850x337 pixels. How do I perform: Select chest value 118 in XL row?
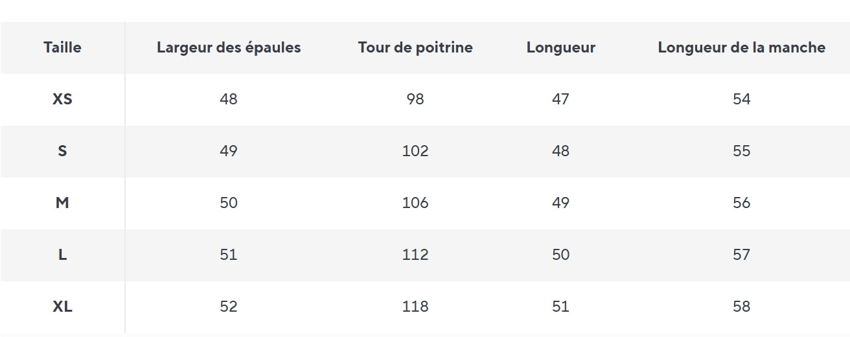(x=415, y=307)
